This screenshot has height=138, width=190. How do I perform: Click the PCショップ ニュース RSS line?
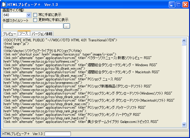pyautogui.click(x=63, y=79)
